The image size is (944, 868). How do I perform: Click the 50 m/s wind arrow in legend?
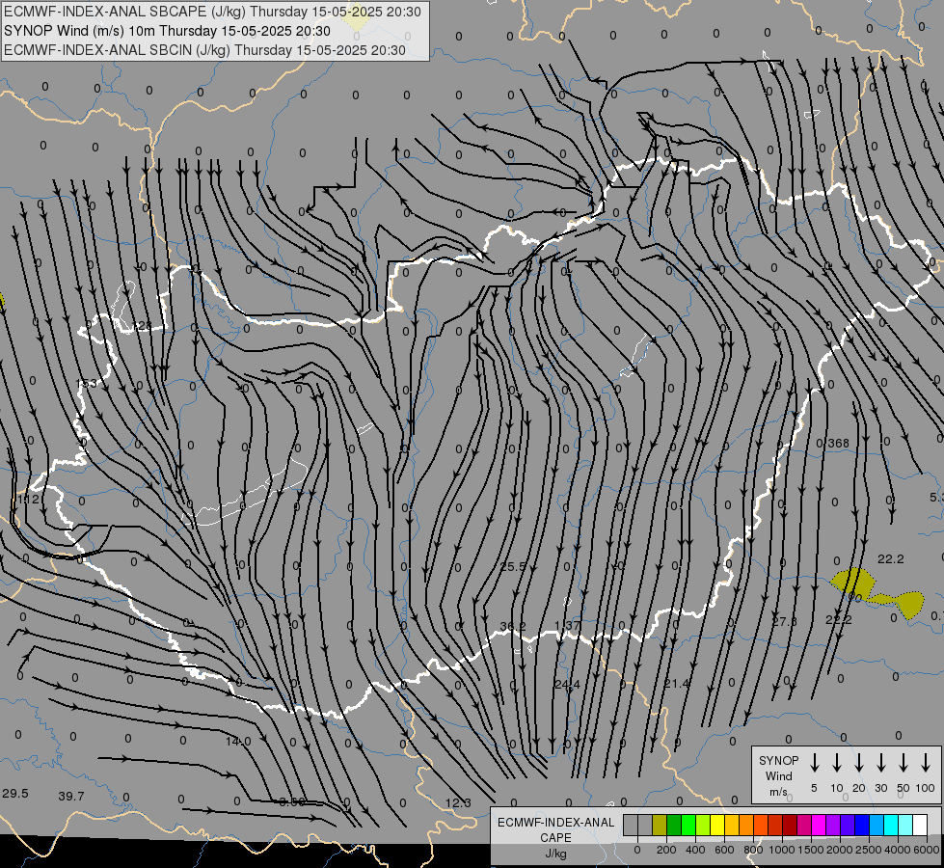904,763
